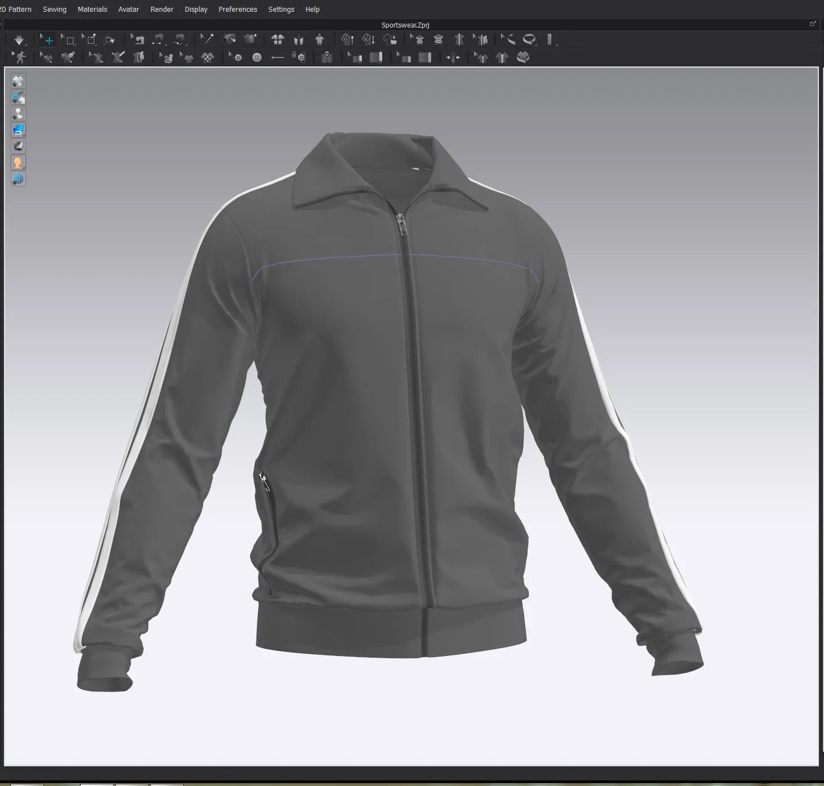Open the circumference tape measure tool
Screen dimensions: 824x786
pyautogui.click(x=529, y=39)
